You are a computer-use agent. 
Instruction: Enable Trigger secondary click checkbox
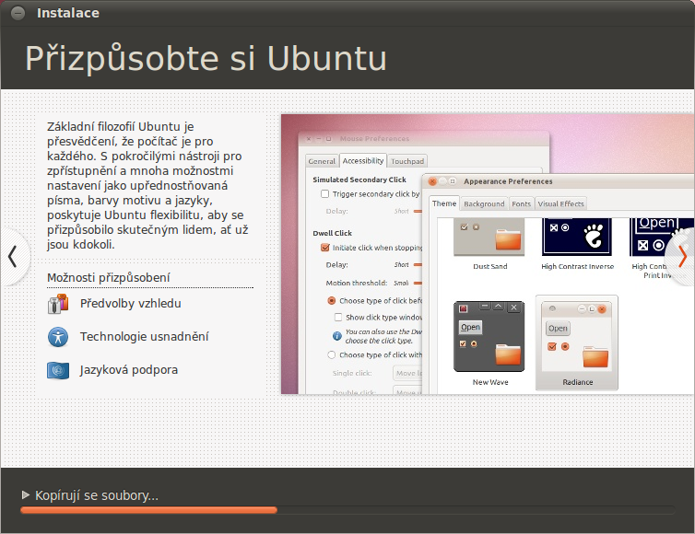[x=324, y=194]
